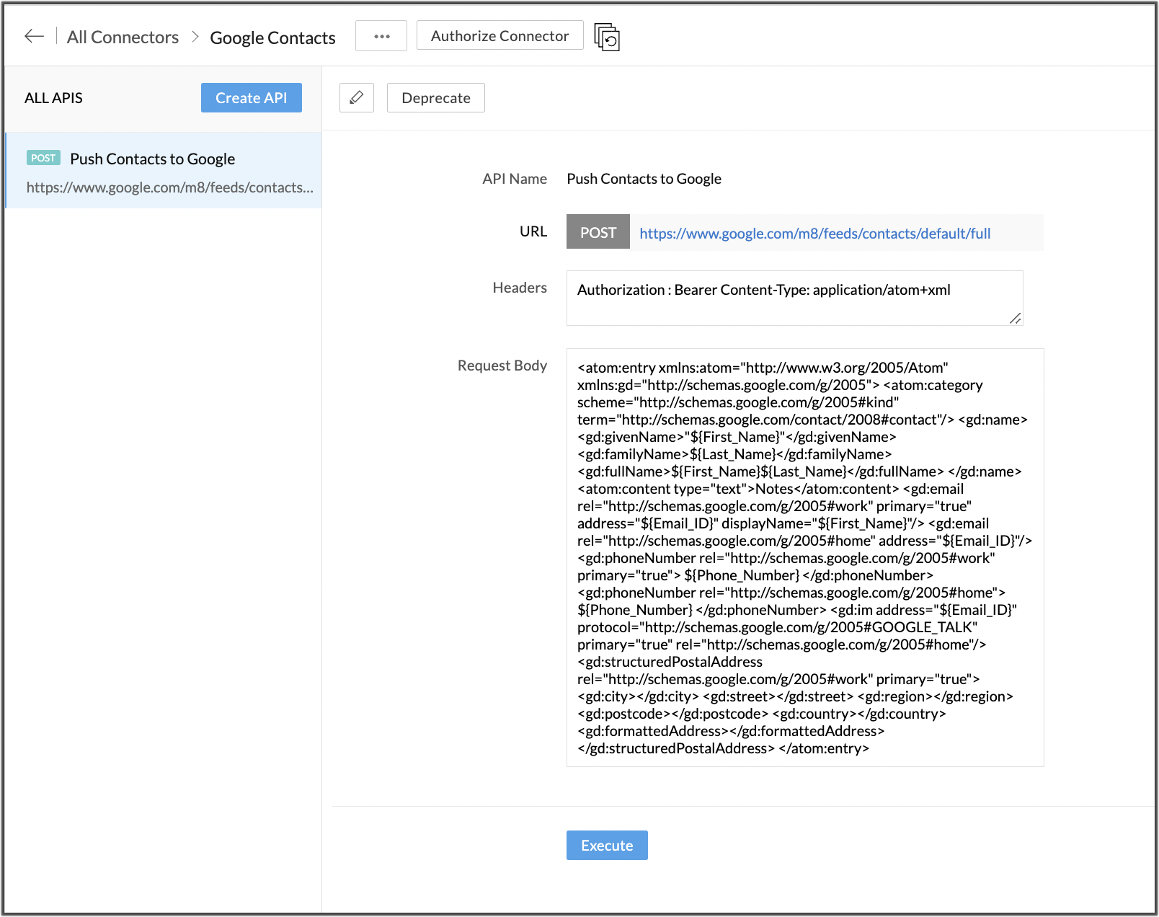This screenshot has width=1159, height=917.
Task: Execute the Push Contacts API
Action: click(607, 846)
